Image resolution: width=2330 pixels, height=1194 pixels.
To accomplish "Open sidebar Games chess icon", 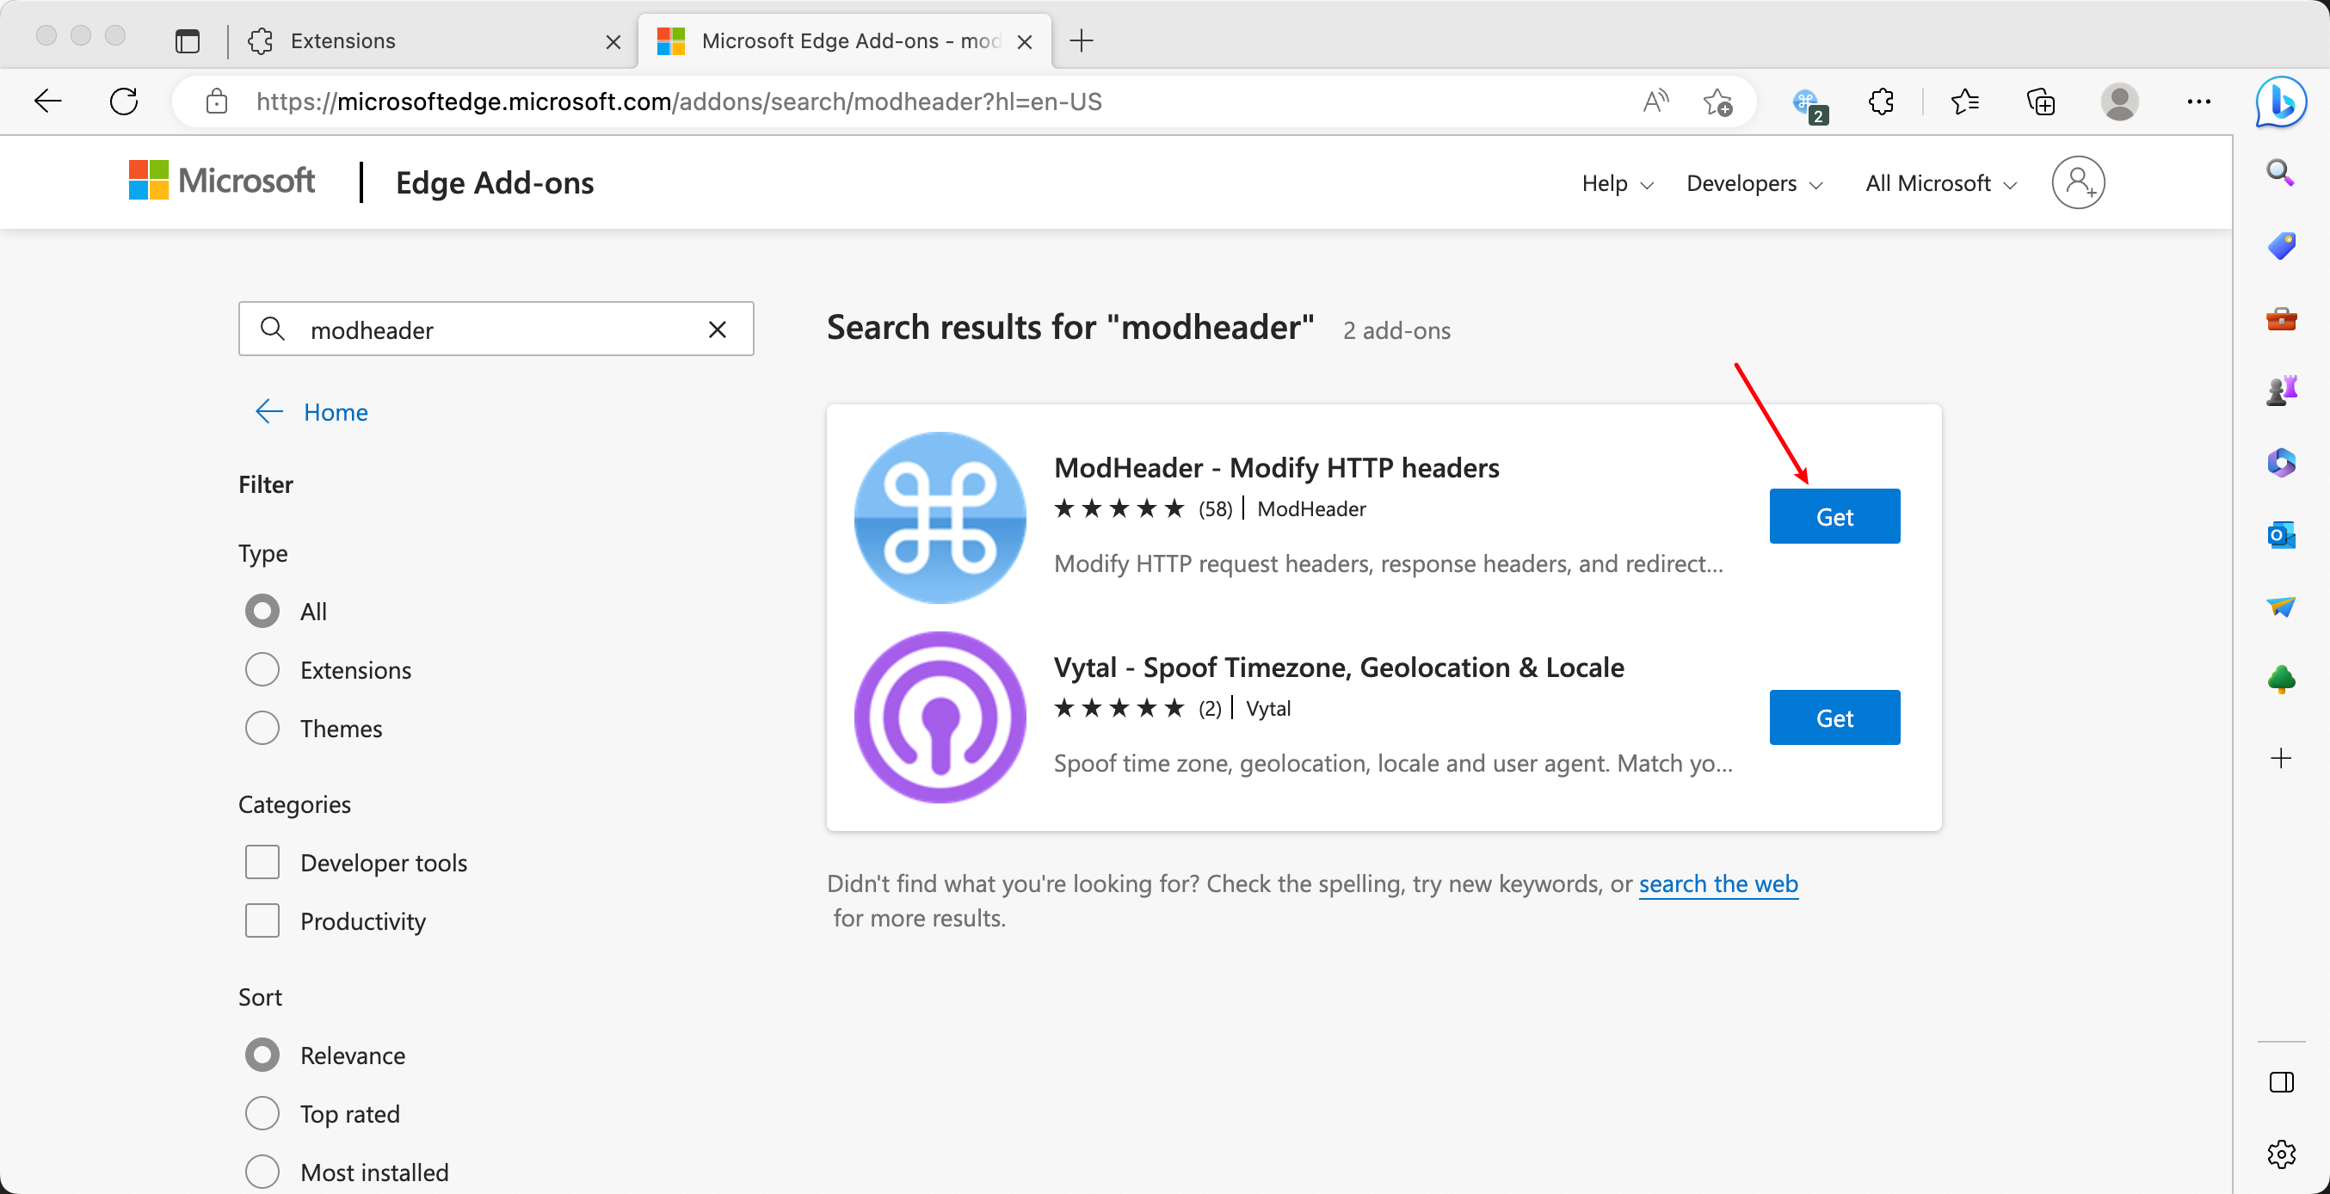I will [x=2280, y=390].
